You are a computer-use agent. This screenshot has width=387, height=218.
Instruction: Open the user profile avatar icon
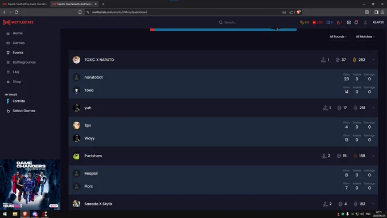pos(365,22)
